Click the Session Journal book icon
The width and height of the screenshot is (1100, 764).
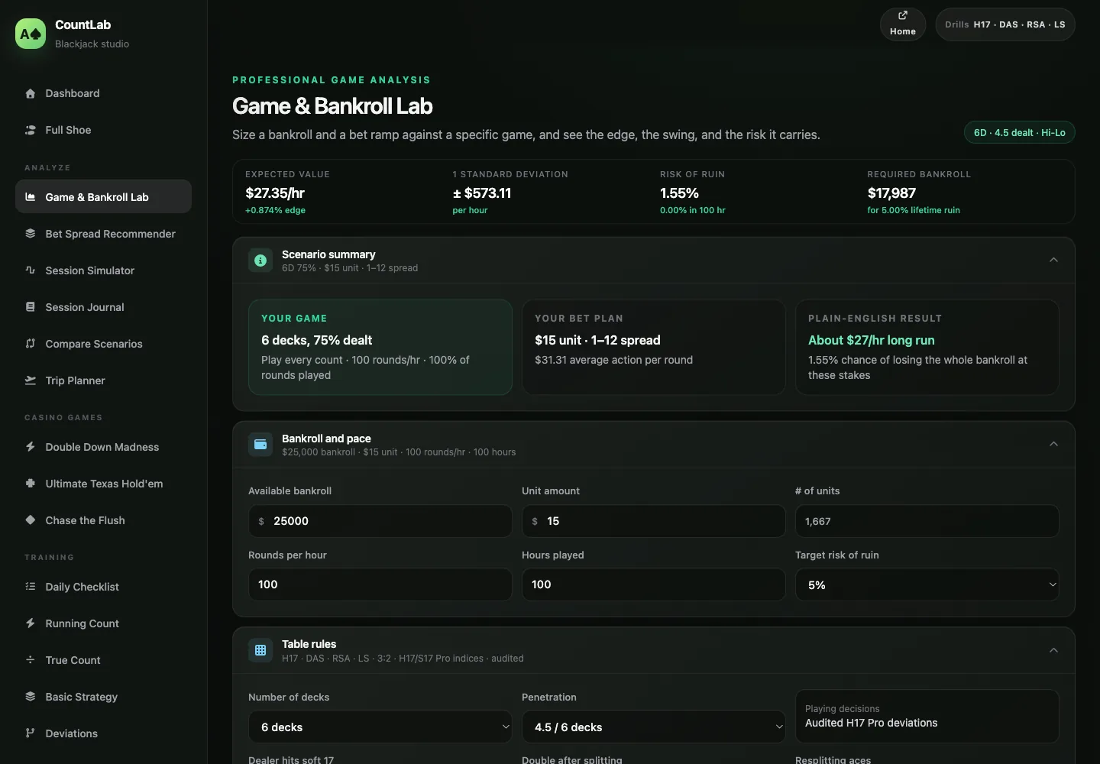click(x=31, y=307)
